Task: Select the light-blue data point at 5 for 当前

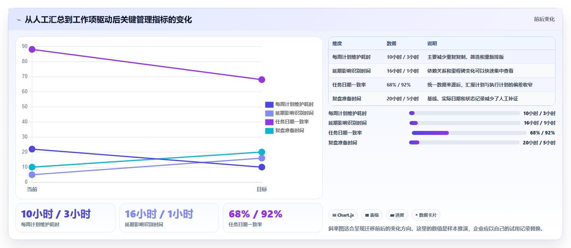Action: (x=32, y=175)
